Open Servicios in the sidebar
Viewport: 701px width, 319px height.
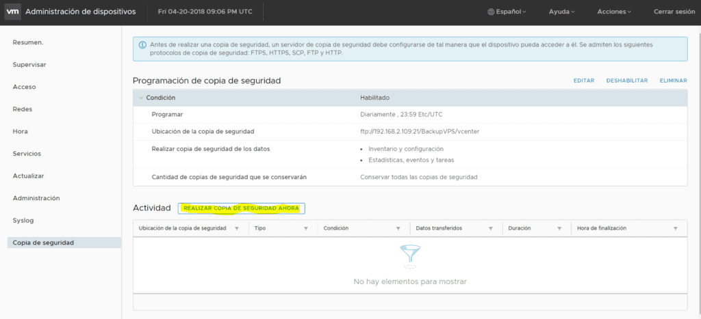click(27, 154)
